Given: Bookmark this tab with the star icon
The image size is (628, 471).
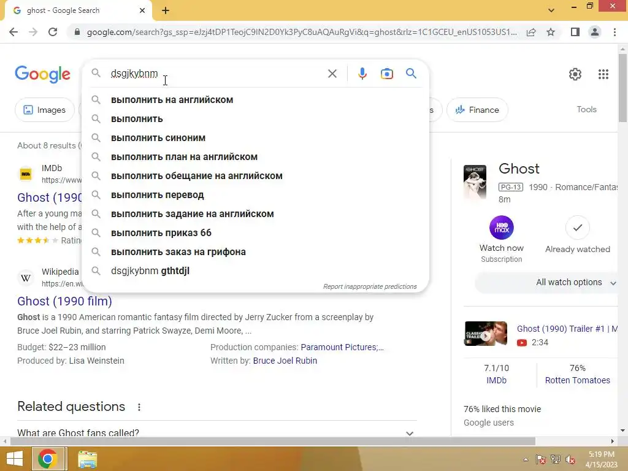Looking at the screenshot, I should pyautogui.click(x=551, y=32).
